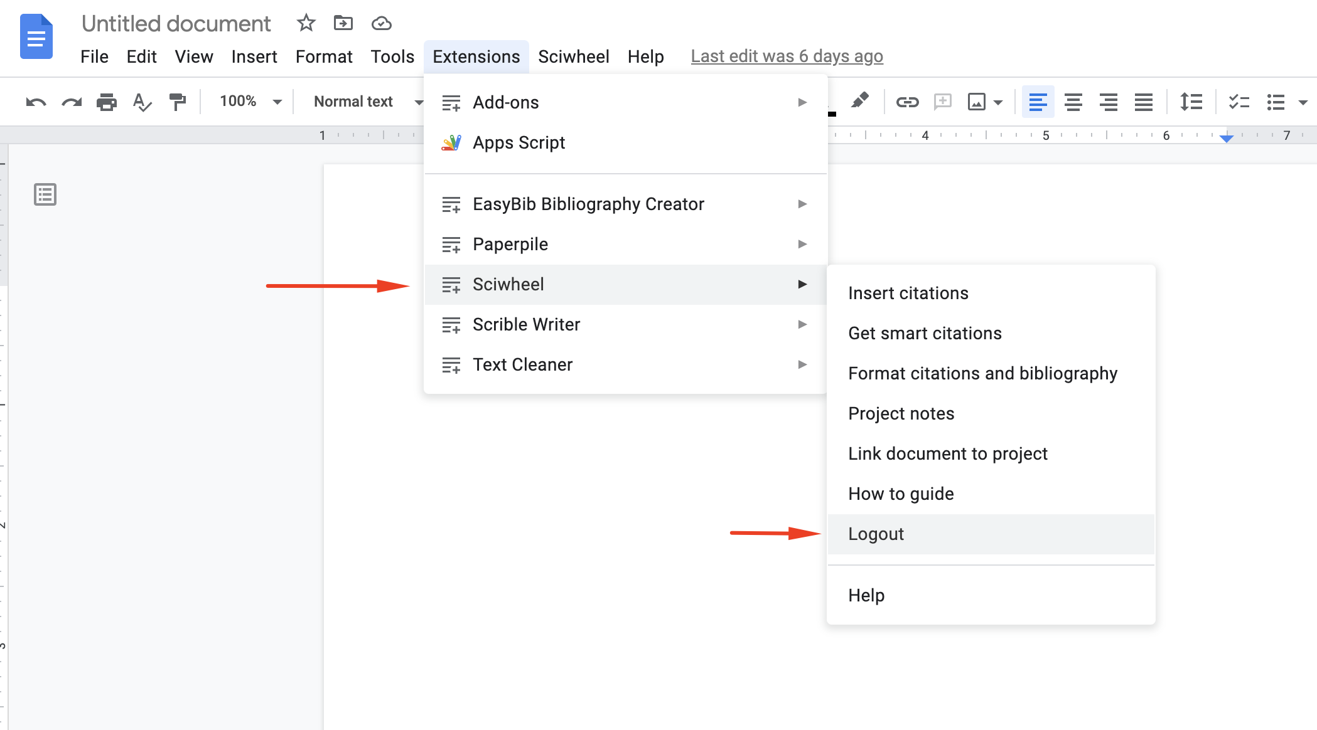The width and height of the screenshot is (1317, 730).
Task: Open the Sciwheel menu in menu bar
Action: [x=573, y=56]
